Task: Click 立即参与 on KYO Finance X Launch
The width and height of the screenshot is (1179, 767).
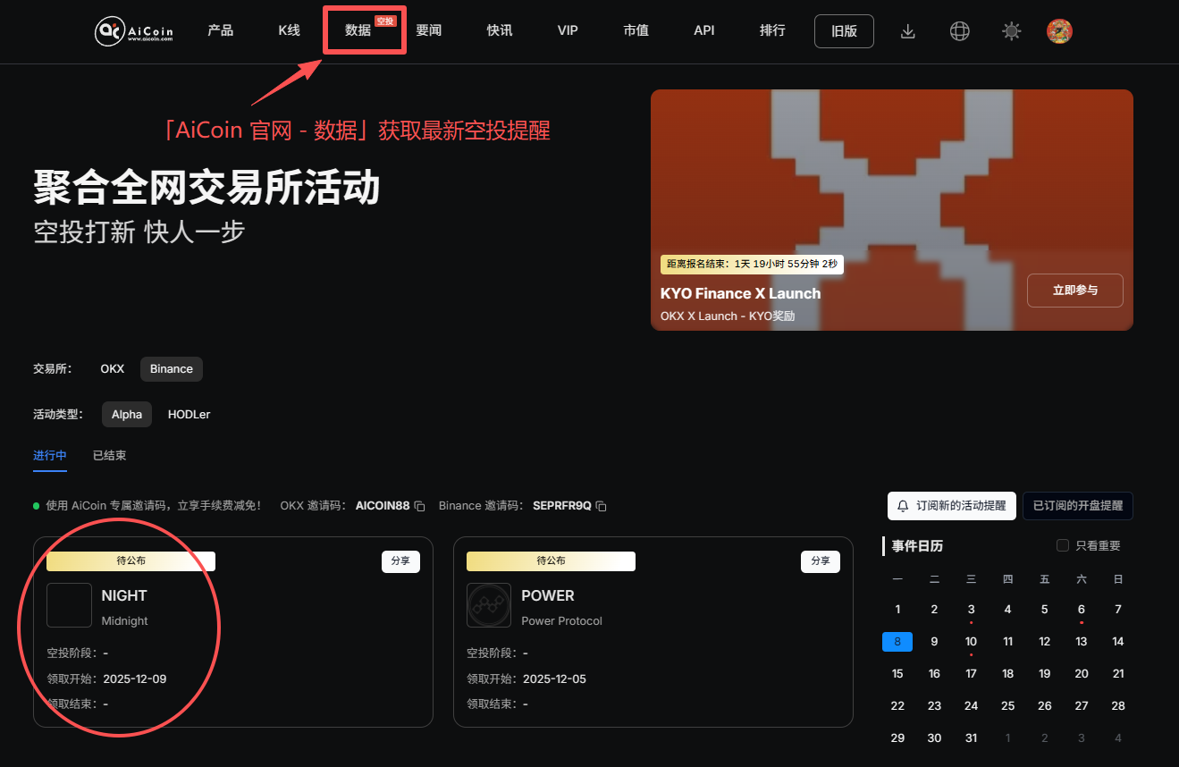Action: 1074,290
